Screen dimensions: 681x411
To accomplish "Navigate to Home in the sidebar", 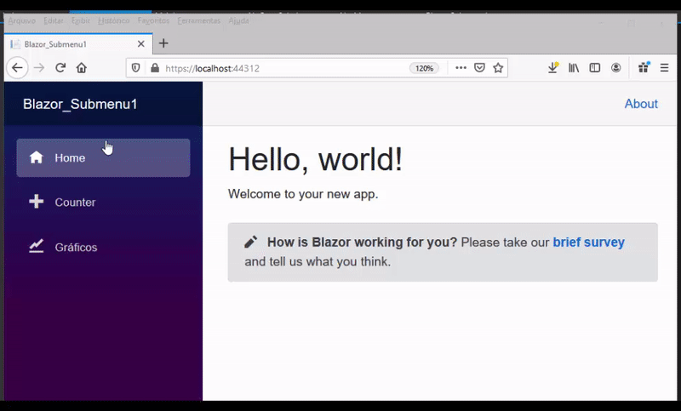I will 103,157.
